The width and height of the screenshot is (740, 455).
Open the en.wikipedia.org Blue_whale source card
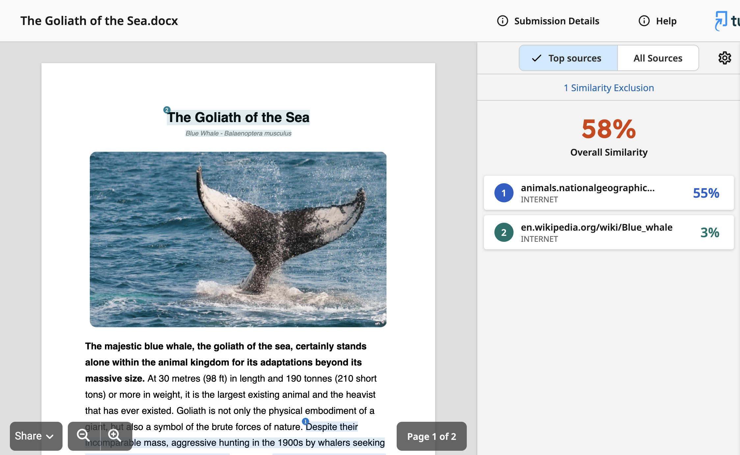pos(609,232)
